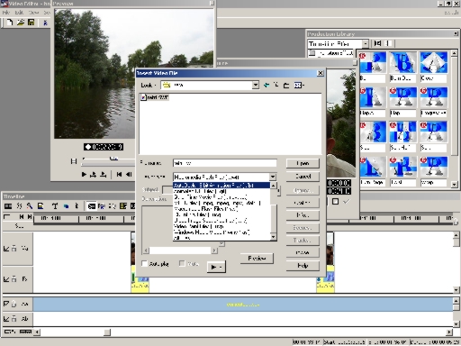Click the Save floppy disk icon in the main toolbar
Screen dimensions: 461x346
32,23
